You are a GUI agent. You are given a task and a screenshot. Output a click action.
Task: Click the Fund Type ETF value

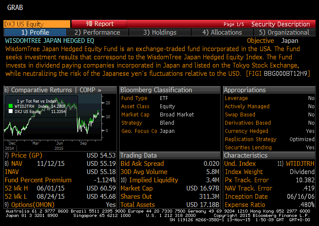(x=164, y=98)
